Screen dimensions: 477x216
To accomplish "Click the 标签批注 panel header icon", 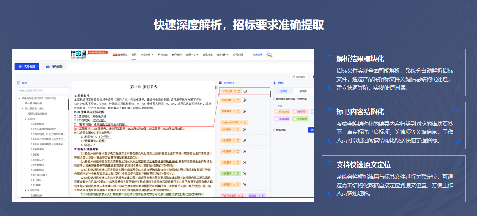I will point(221,83).
